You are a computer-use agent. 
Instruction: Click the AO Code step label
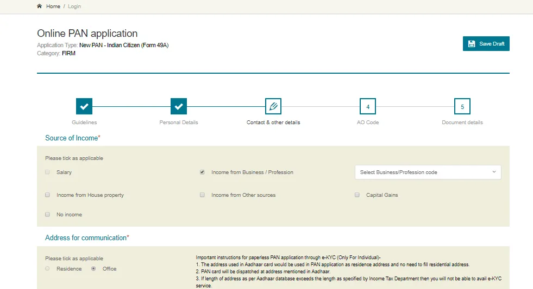[368, 123]
